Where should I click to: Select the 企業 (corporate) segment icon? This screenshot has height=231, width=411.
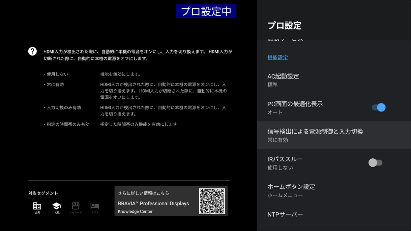tap(37, 206)
